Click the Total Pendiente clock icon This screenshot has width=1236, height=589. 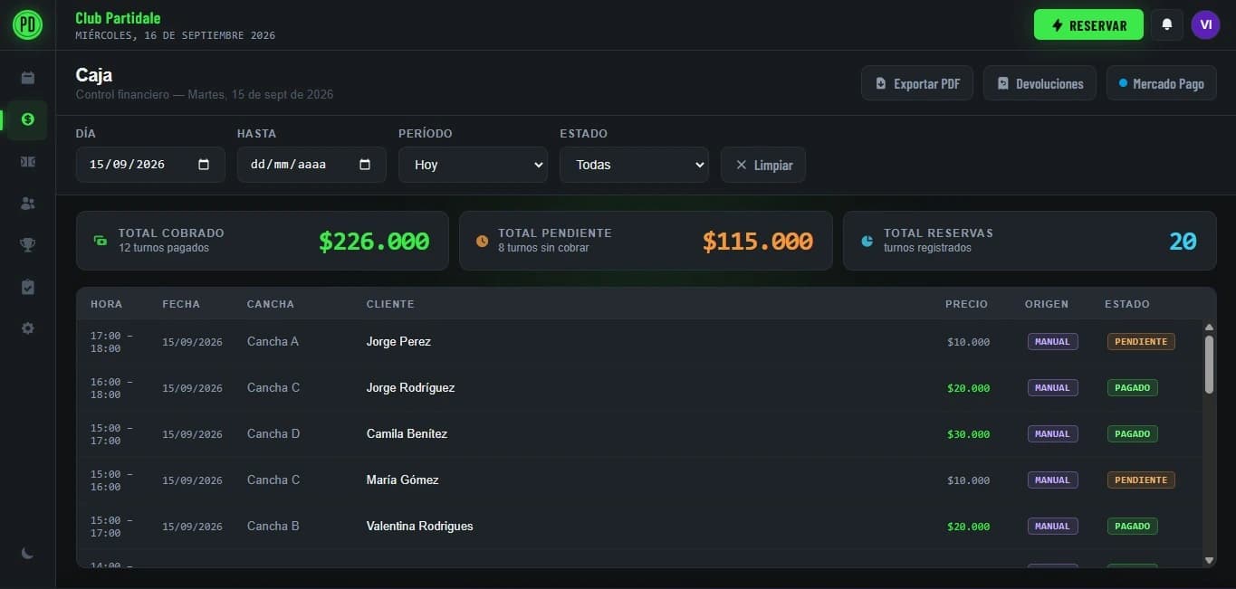(482, 241)
